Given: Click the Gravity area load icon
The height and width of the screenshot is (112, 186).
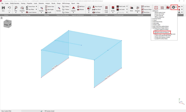Looking at the screenshot, I should (x=113, y=8).
